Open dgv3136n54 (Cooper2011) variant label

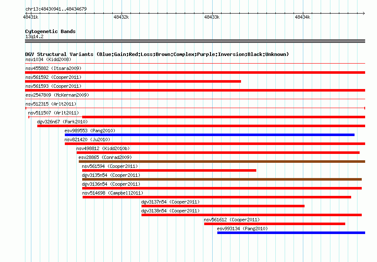(x=111, y=184)
